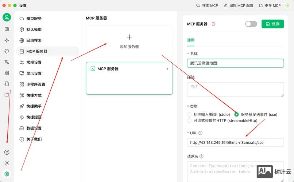
Task: Click 搜索 MCP in top bar
Action: tap(207, 5)
